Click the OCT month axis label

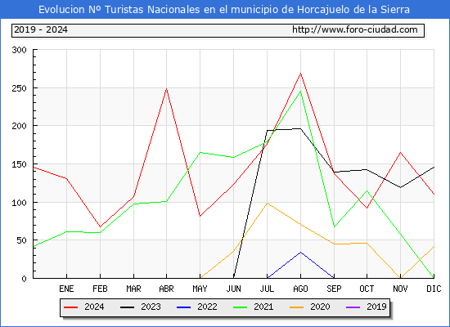coord(367,289)
